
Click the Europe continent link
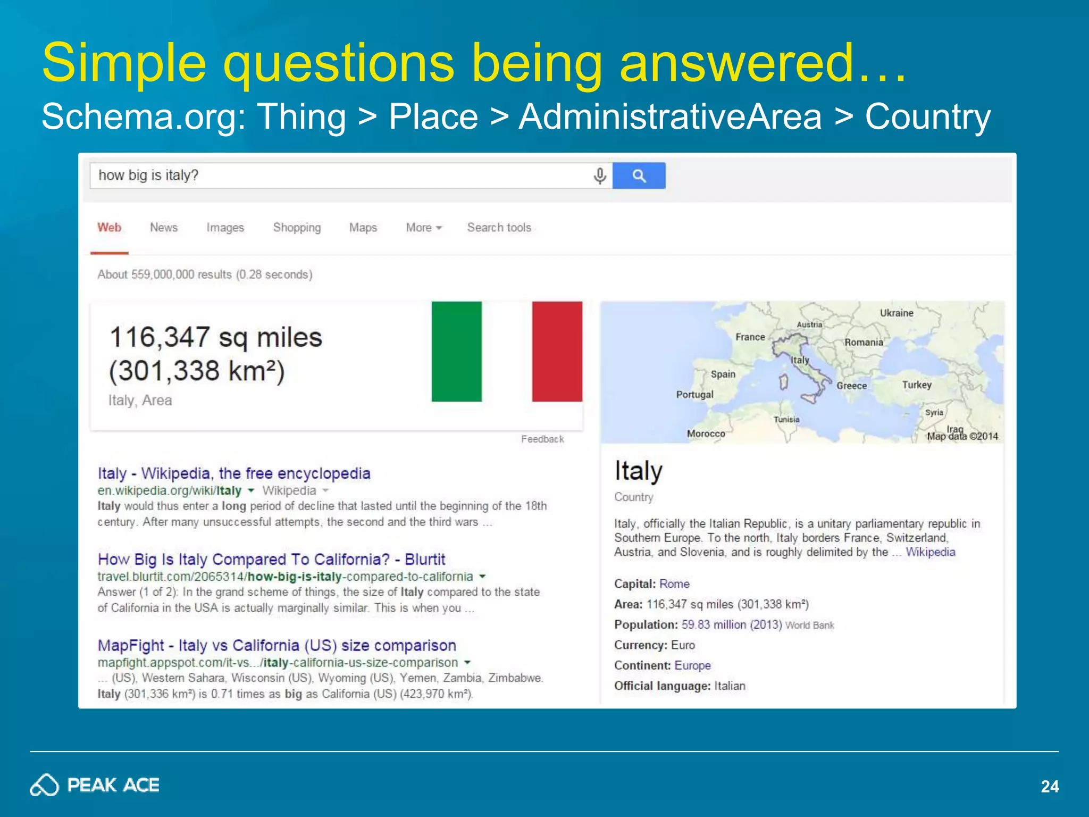pyautogui.click(x=692, y=665)
